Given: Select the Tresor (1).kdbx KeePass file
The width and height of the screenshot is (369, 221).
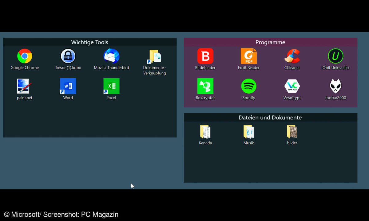Looking at the screenshot, I should pos(68,56).
